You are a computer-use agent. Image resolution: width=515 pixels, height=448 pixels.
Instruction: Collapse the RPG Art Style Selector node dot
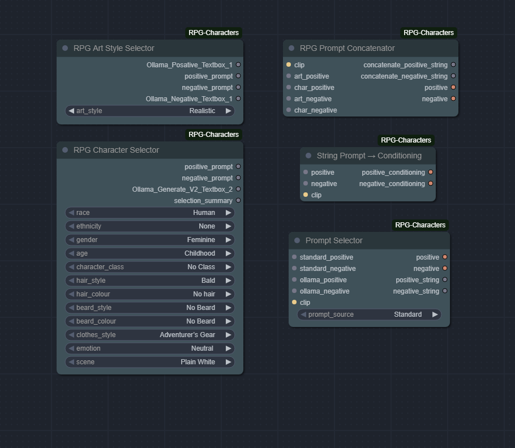(x=65, y=48)
